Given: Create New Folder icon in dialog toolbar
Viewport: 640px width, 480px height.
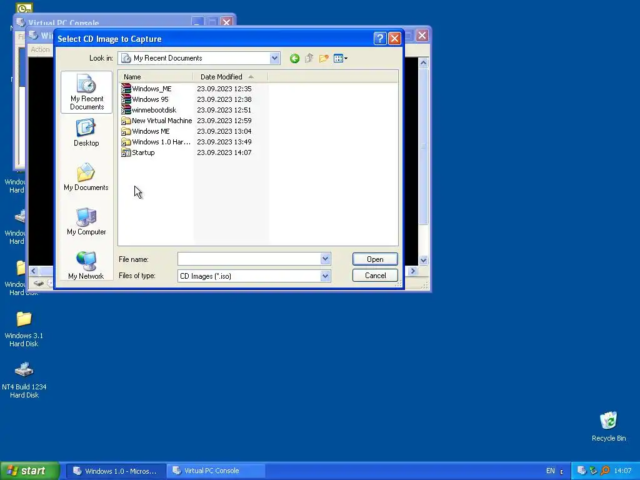Looking at the screenshot, I should pyautogui.click(x=324, y=58).
